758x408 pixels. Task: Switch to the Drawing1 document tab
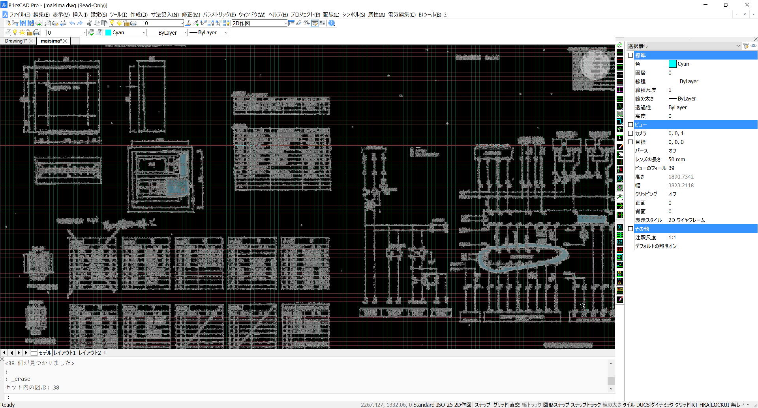pos(16,41)
